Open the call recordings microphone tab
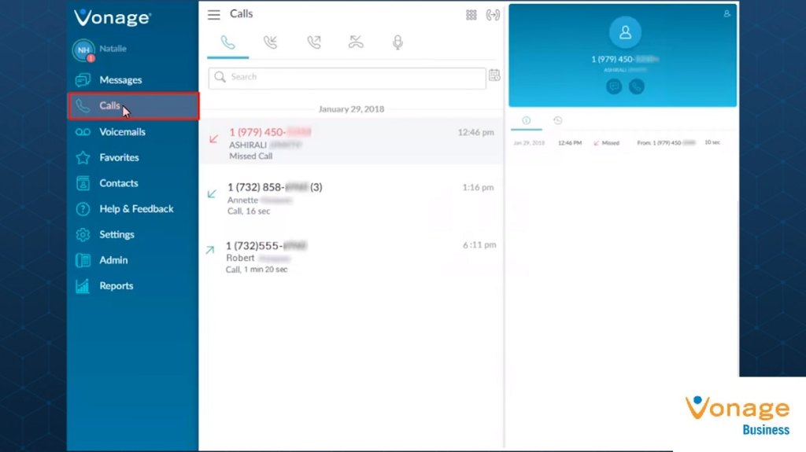The height and width of the screenshot is (452, 806). [398, 42]
